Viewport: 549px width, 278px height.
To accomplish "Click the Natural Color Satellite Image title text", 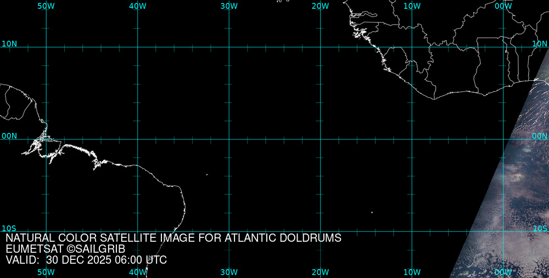I will [173, 238].
